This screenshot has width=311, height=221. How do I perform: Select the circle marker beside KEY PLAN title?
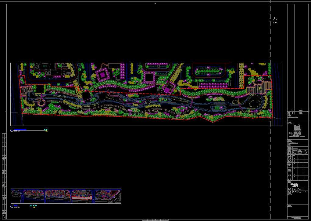(x=12, y=206)
